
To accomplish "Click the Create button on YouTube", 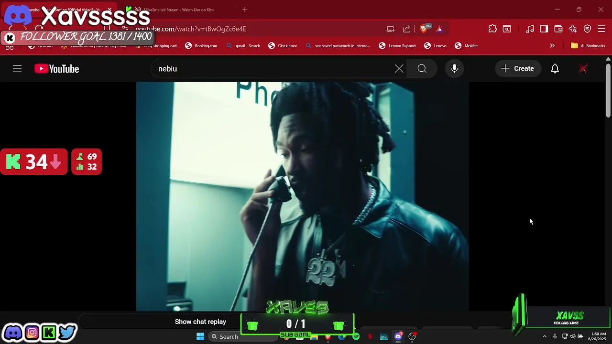I will point(518,69).
